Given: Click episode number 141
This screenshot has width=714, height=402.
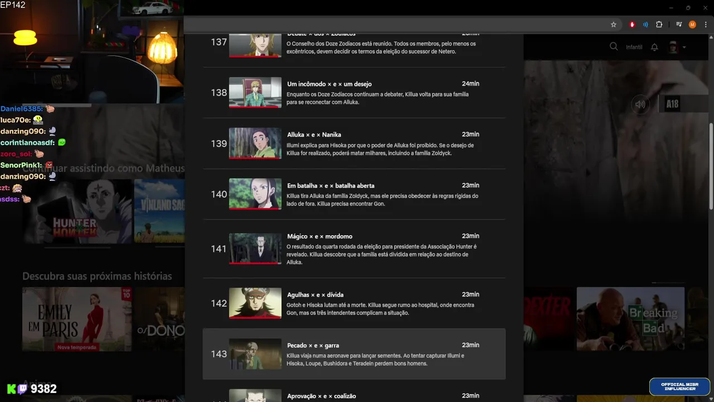Looking at the screenshot, I should (x=219, y=248).
